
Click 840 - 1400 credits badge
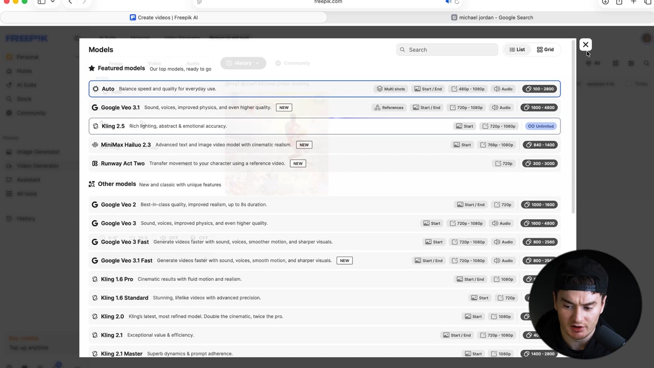click(x=540, y=145)
